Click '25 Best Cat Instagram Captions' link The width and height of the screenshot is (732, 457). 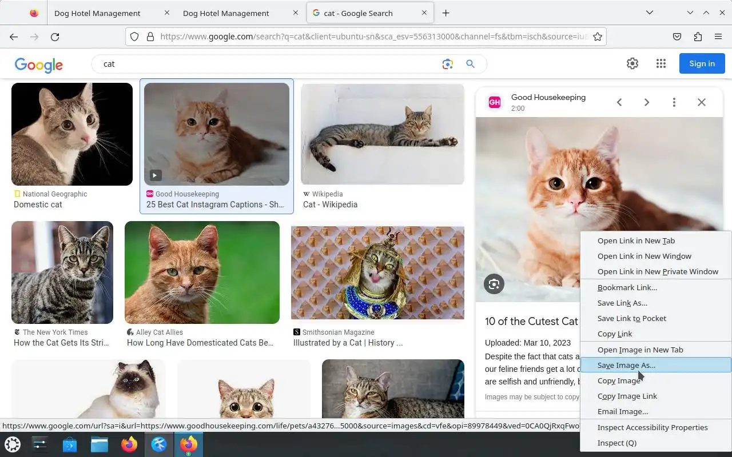(215, 205)
